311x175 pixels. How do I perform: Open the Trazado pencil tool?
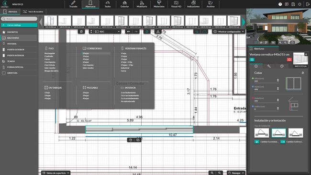[73, 4]
